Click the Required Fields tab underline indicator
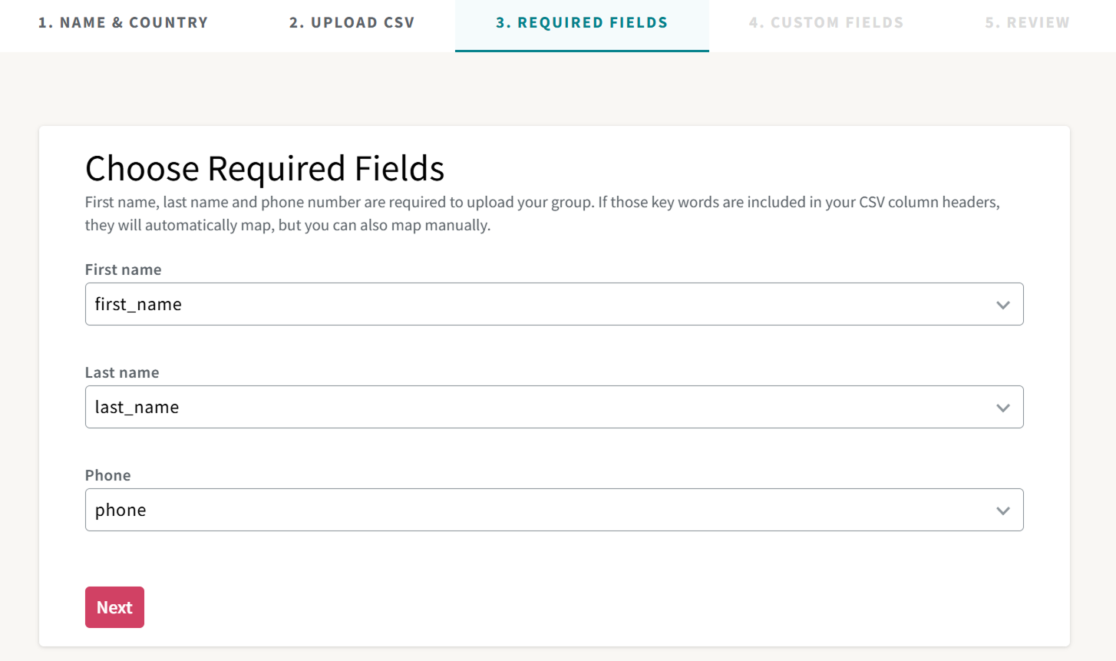 [x=582, y=51]
